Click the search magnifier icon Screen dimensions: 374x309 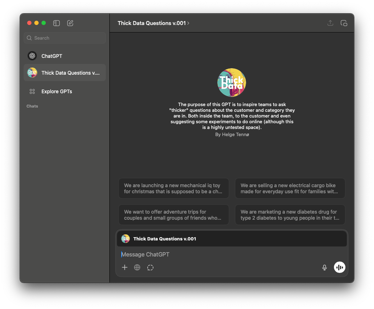coord(29,38)
